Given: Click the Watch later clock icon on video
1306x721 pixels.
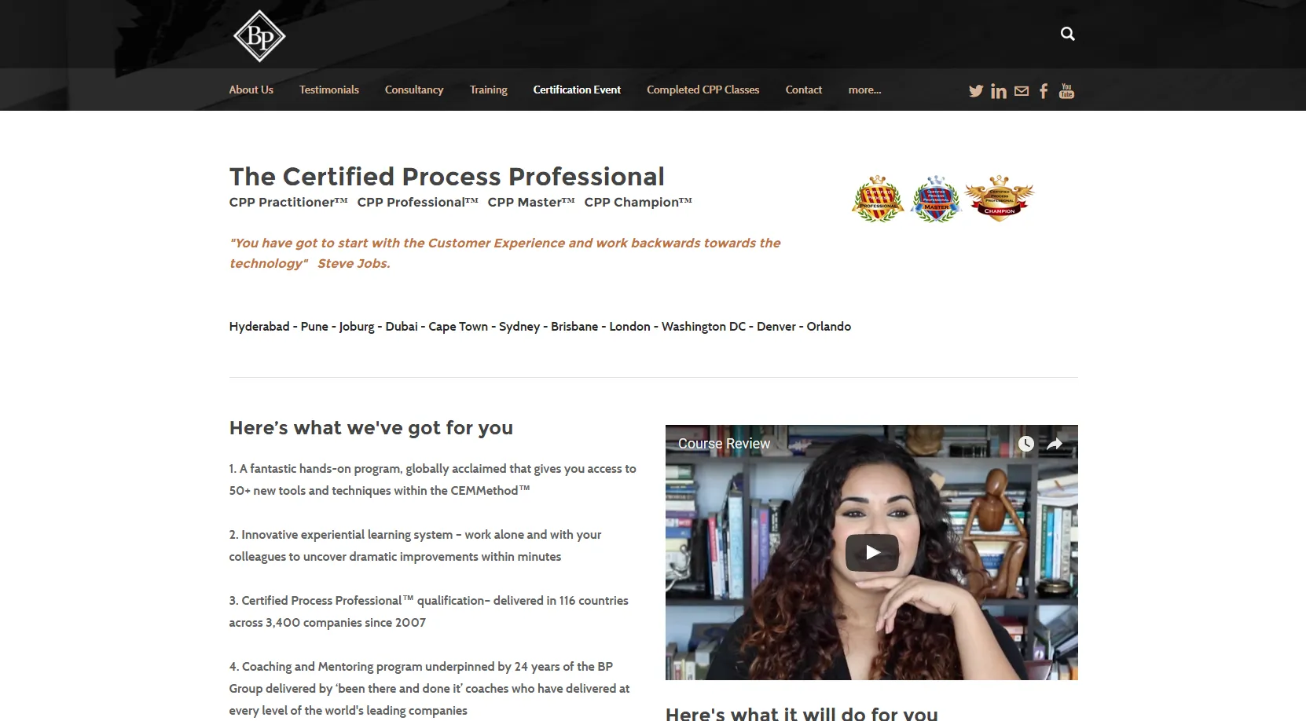Looking at the screenshot, I should (1025, 444).
